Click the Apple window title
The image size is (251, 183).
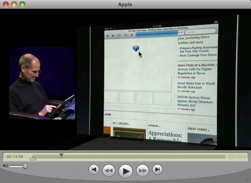(125, 4)
